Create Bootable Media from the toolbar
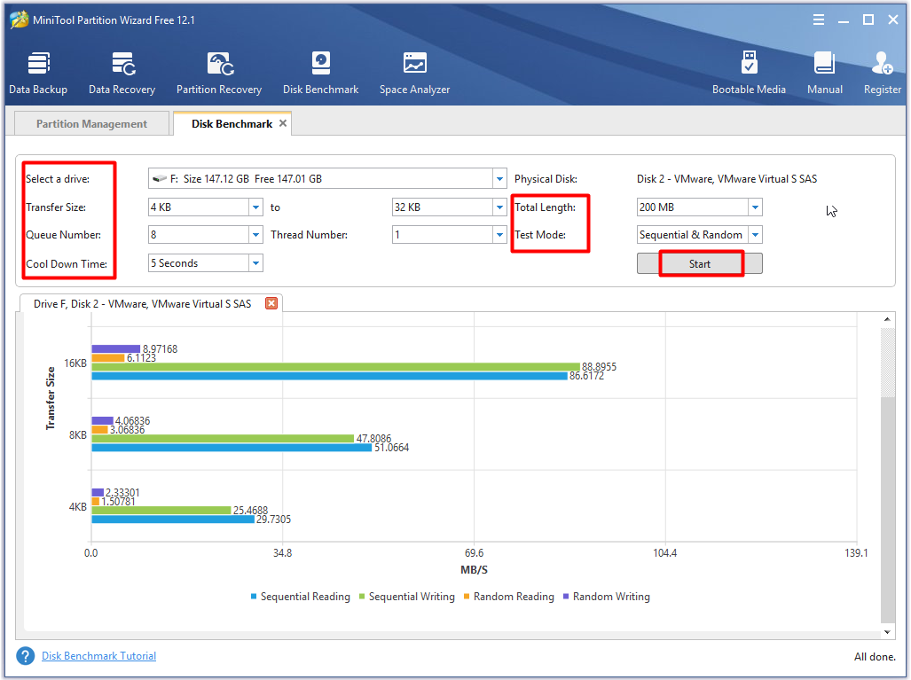911x680 pixels. pyautogui.click(x=749, y=73)
